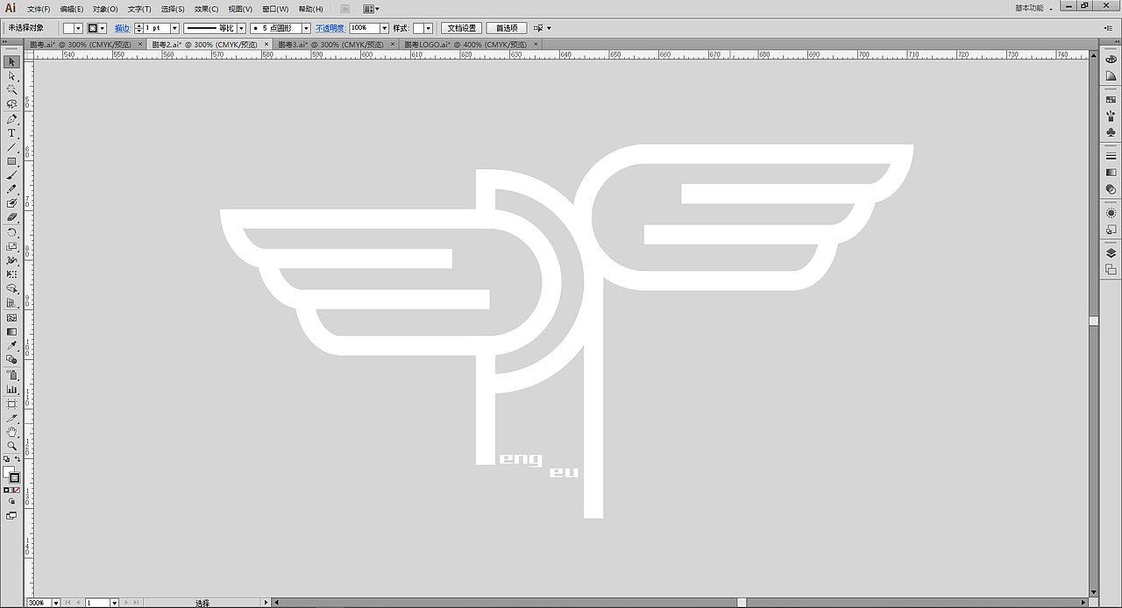Open the control bar fill color dropdown
This screenshot has height=608, width=1122.
coord(79,28)
